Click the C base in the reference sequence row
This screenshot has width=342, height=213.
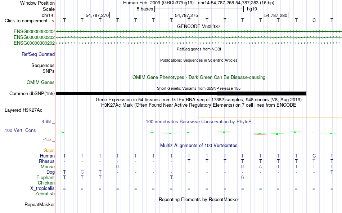[314, 20]
